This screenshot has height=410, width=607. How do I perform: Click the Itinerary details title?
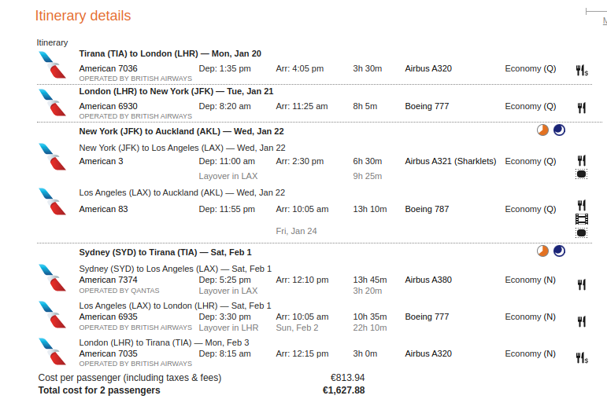coord(83,16)
